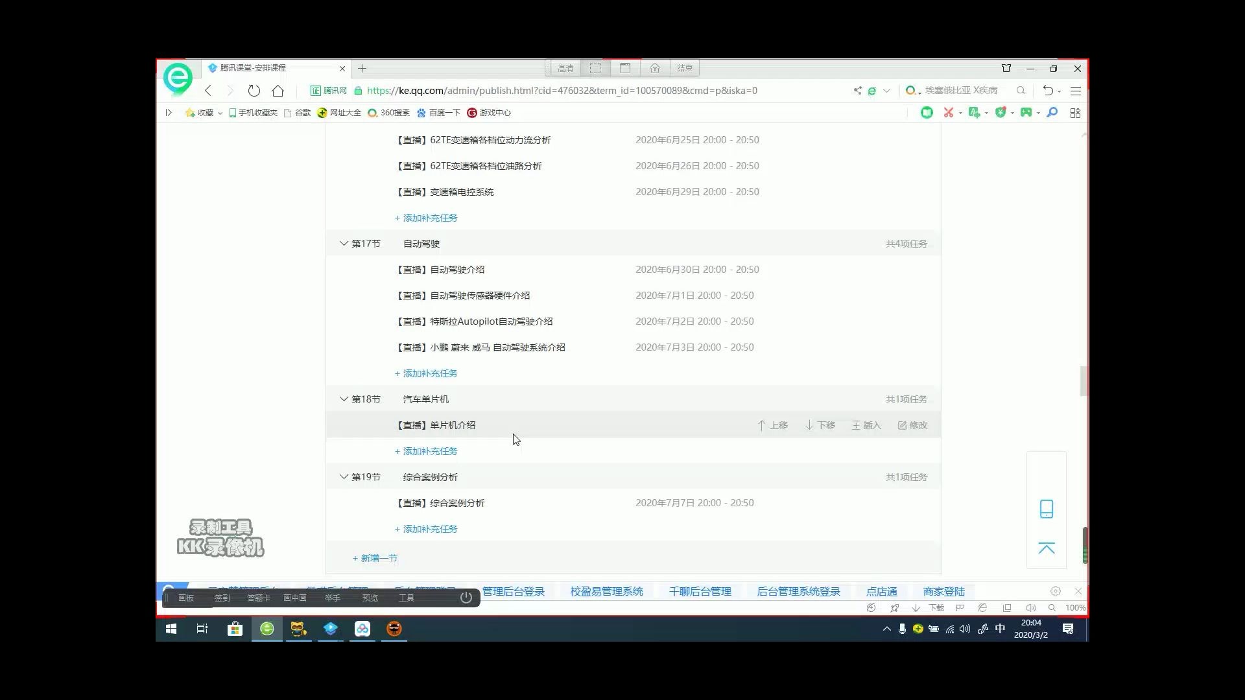Select 工具 on the recording toolbar
This screenshot has width=1245, height=700.
(x=407, y=598)
